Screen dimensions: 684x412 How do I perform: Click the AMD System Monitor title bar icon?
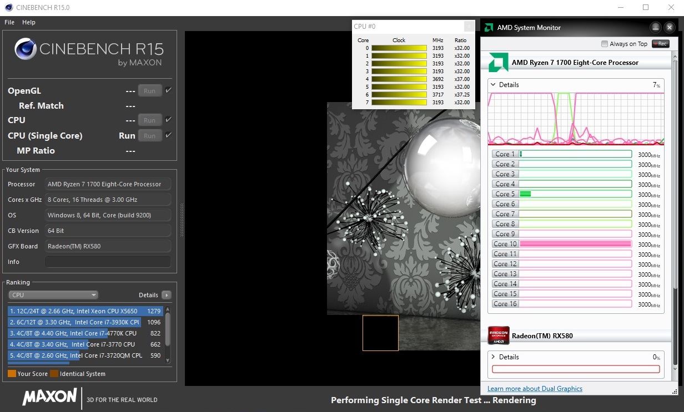(489, 27)
